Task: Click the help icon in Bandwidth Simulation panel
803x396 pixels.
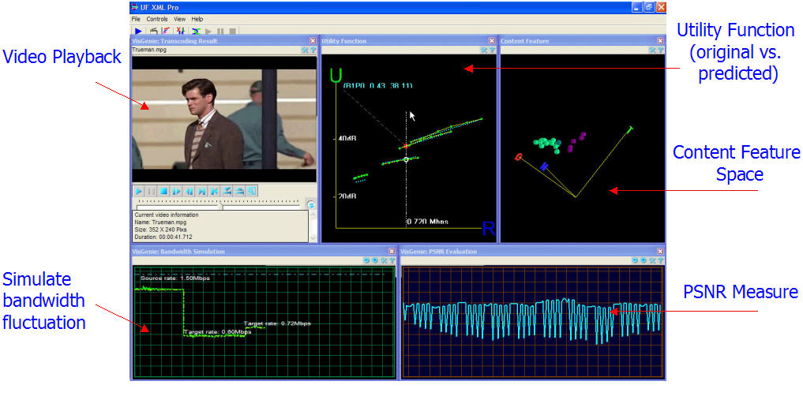Action: 392,260
